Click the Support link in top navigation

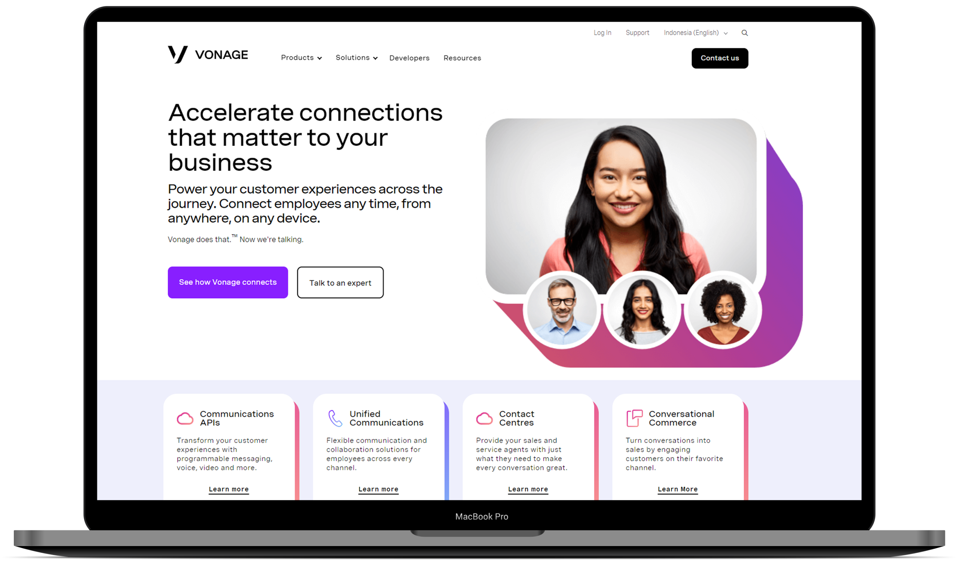(636, 32)
